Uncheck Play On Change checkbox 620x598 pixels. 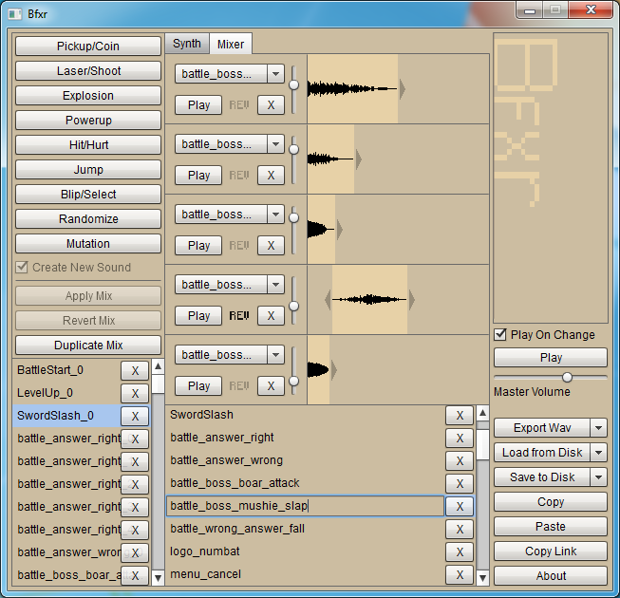pyautogui.click(x=500, y=334)
